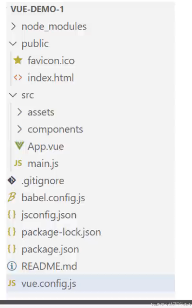
Task: Click the HTML brackets icon beside index.html
Action: pyautogui.click(x=18, y=77)
